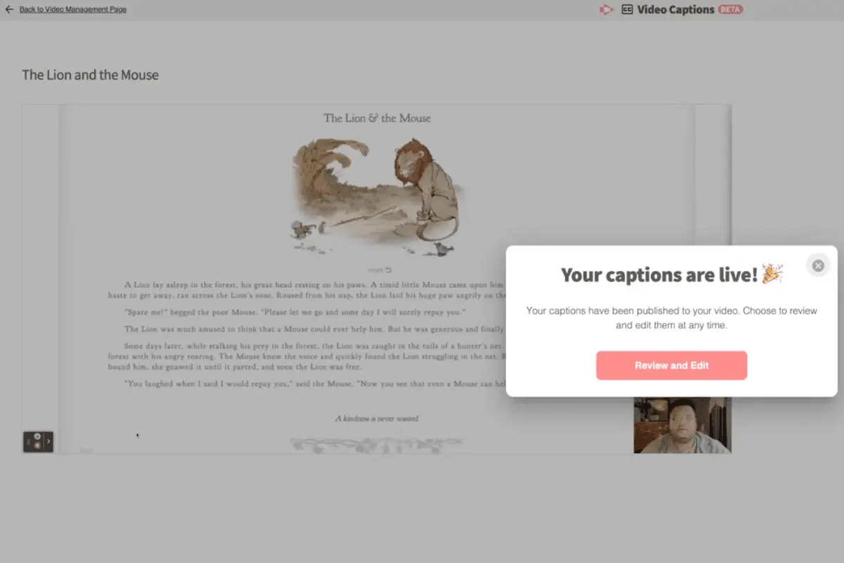
Task: Click the back arrow icon at top left
Action: pyautogui.click(x=9, y=10)
